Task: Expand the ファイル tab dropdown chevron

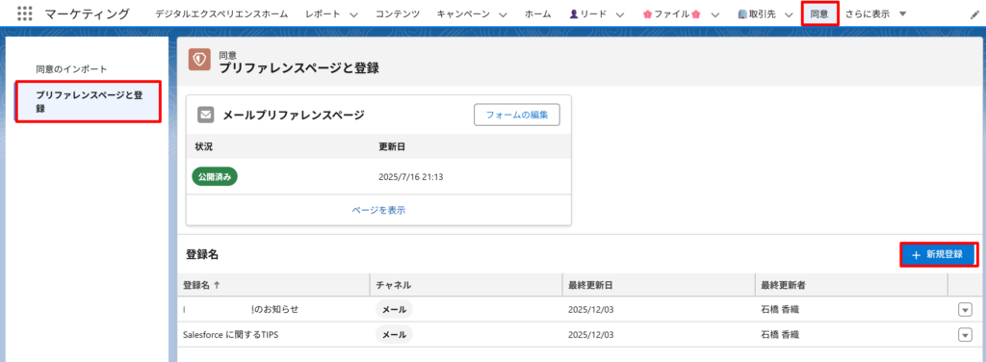Action: [715, 14]
